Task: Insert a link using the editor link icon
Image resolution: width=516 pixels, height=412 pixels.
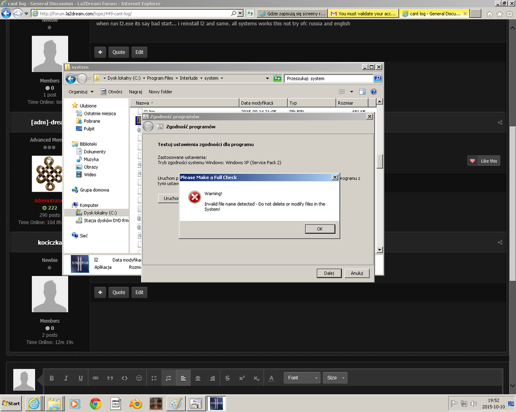Action: click(95, 378)
